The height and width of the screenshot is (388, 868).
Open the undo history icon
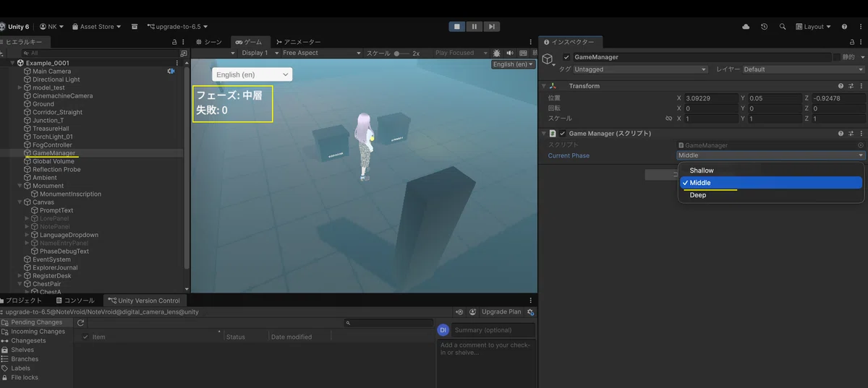pyautogui.click(x=764, y=27)
